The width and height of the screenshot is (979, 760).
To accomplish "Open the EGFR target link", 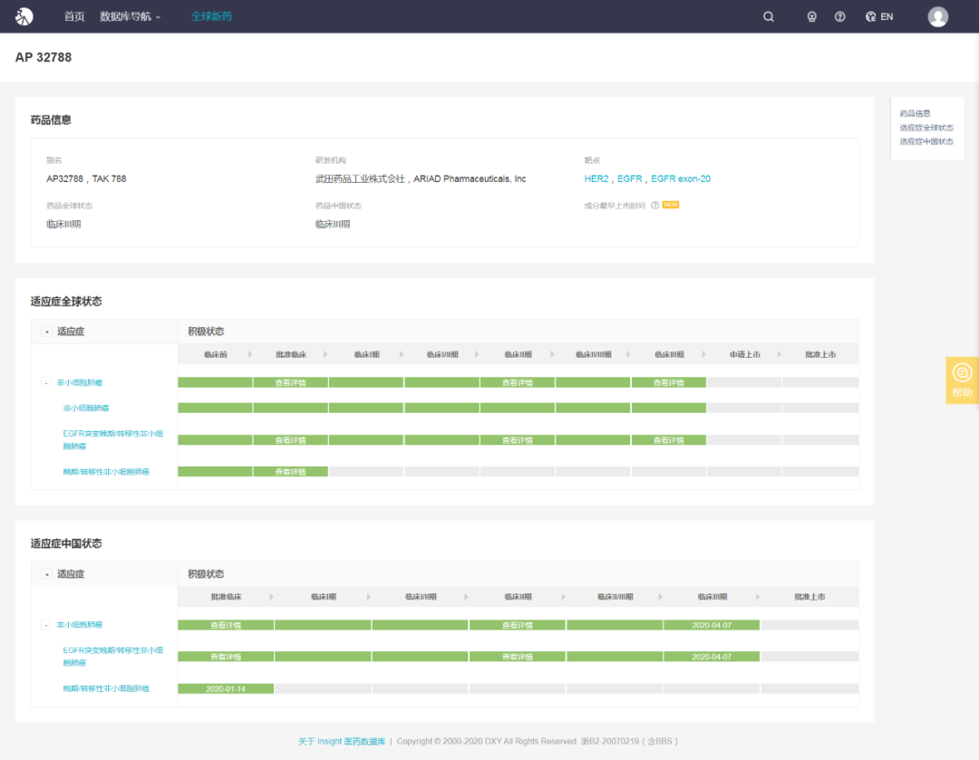I will [x=629, y=178].
